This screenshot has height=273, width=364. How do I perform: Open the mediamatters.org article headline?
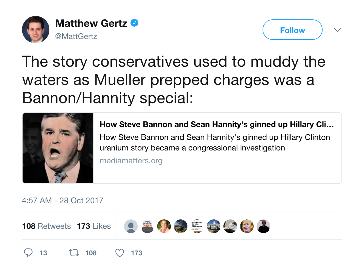click(217, 125)
